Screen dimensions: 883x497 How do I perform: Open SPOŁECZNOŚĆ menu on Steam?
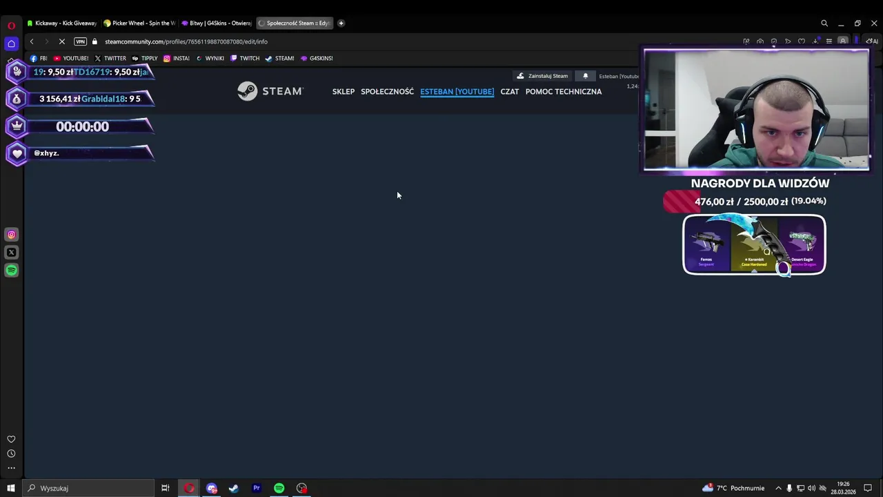(387, 91)
